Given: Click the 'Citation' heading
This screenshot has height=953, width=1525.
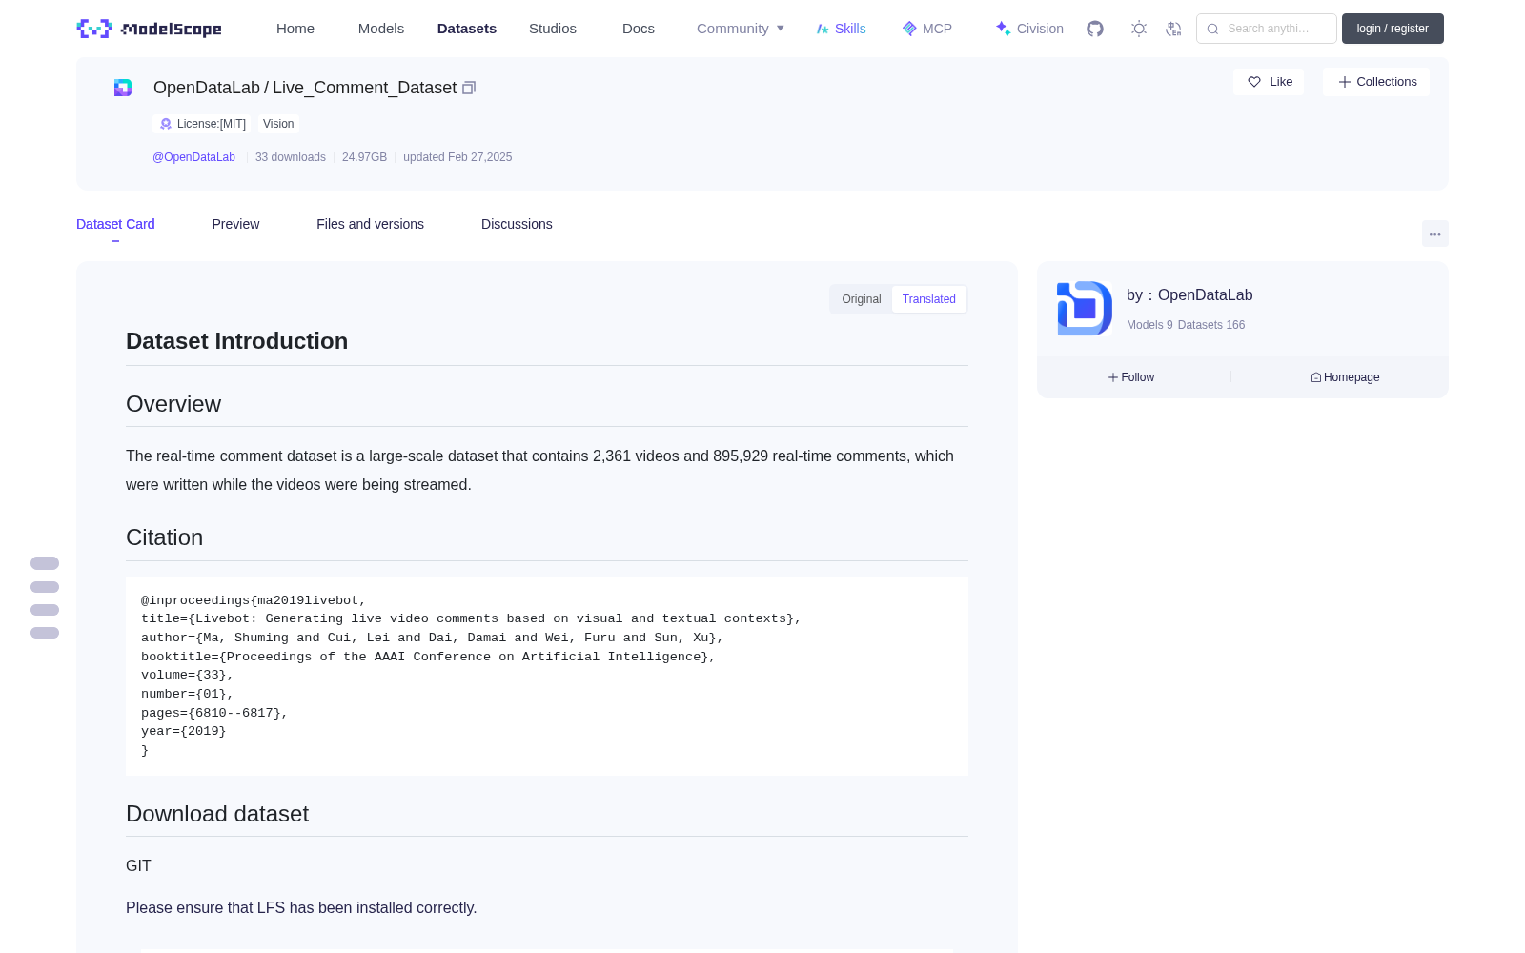Looking at the screenshot, I should (164, 537).
